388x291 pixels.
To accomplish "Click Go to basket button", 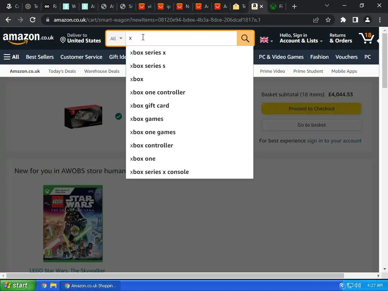I will [x=311, y=125].
